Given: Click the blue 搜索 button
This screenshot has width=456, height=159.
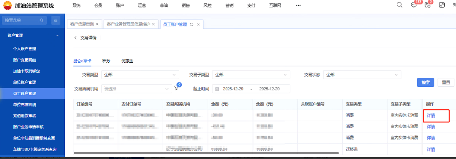Looking at the screenshot, I should click(425, 82).
